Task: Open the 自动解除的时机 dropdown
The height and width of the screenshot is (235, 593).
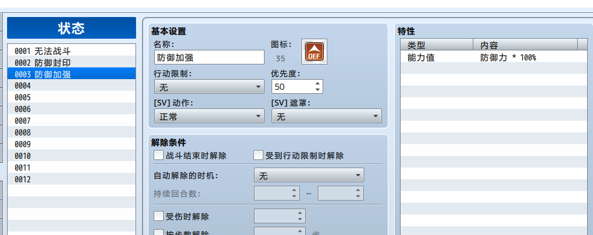Action: tap(309, 175)
